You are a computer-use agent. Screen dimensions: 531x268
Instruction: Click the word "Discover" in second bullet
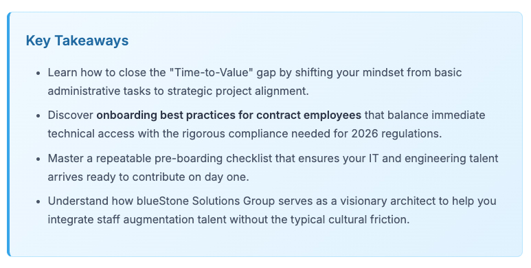71,115
